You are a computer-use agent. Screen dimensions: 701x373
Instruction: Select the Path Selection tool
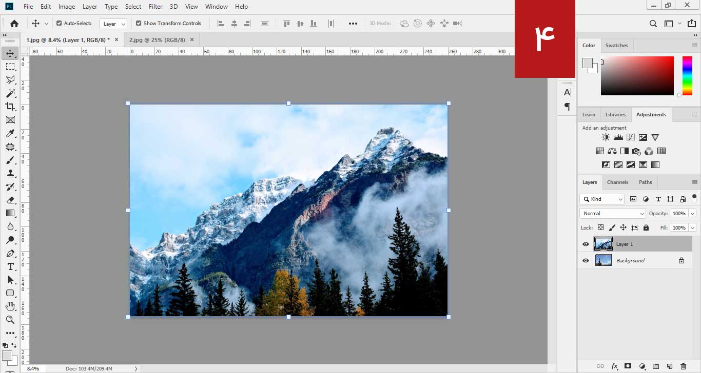pos(10,280)
